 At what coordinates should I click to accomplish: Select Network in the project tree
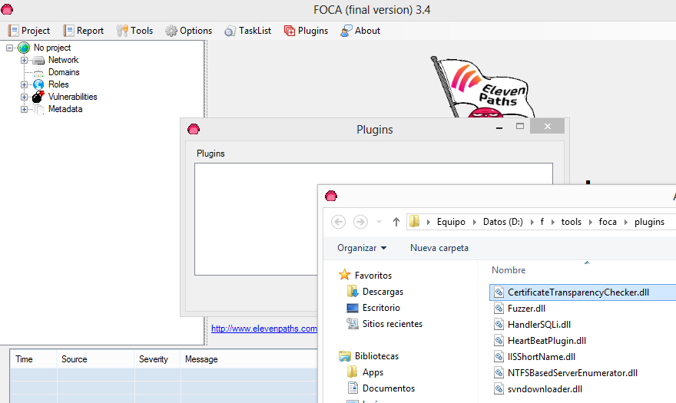[63, 60]
